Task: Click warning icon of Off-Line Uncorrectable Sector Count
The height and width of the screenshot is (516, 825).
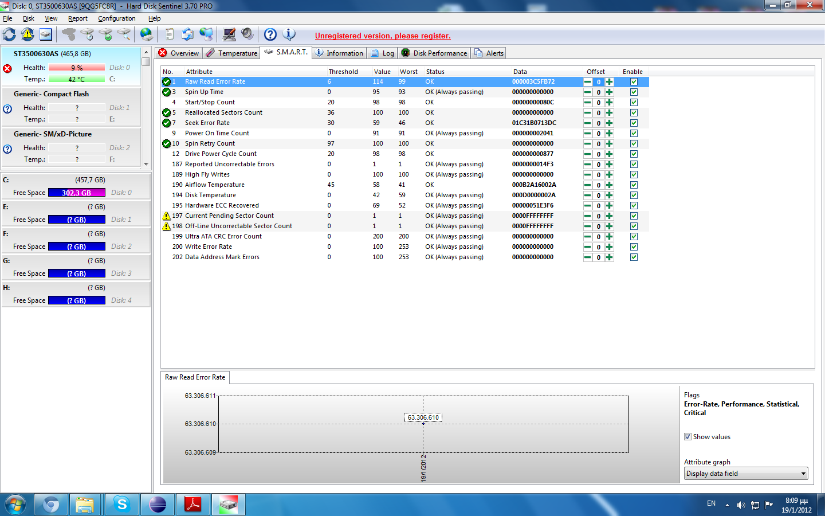Action: click(167, 226)
